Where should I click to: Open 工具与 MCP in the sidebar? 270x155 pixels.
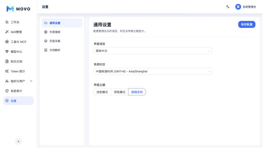(18, 42)
